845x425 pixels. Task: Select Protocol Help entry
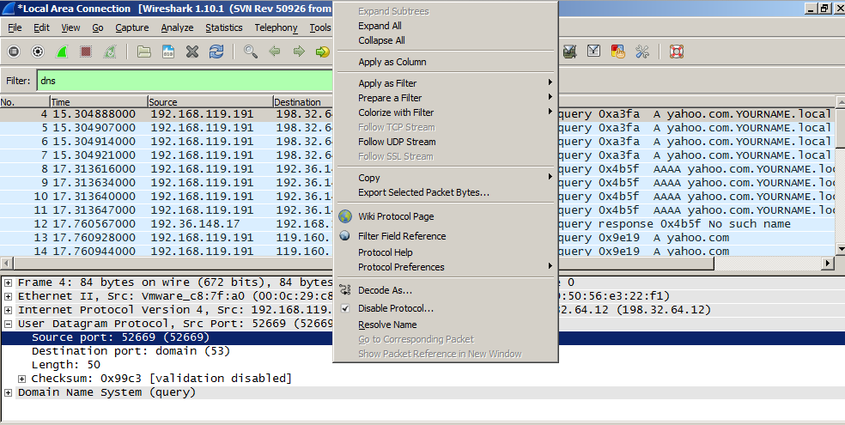coord(446,252)
